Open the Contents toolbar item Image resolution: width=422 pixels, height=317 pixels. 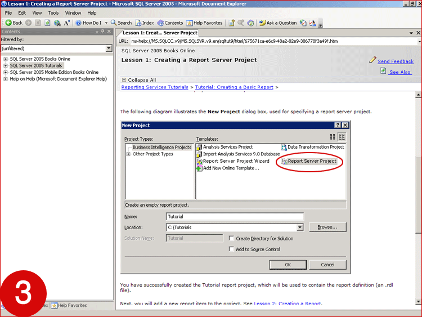point(170,23)
